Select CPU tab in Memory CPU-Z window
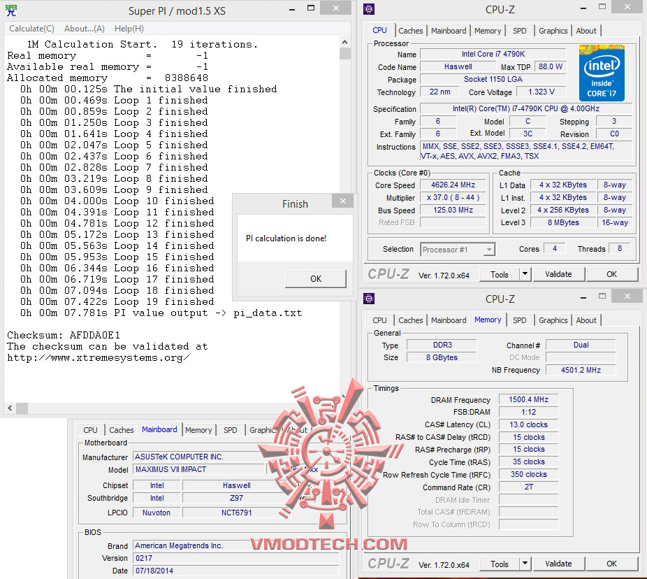This screenshot has height=579, width=647. point(379,320)
